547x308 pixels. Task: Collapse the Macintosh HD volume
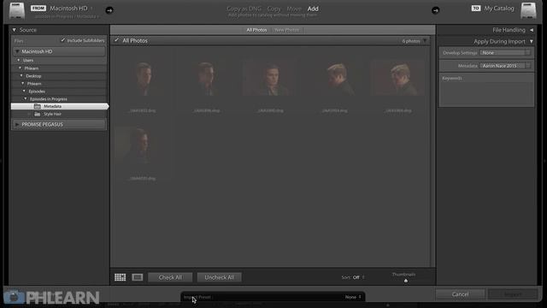click(17, 51)
